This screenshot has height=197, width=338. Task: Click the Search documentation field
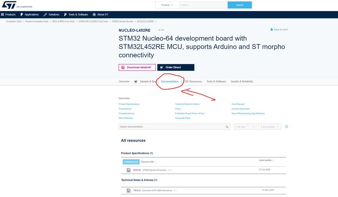click(x=174, y=127)
